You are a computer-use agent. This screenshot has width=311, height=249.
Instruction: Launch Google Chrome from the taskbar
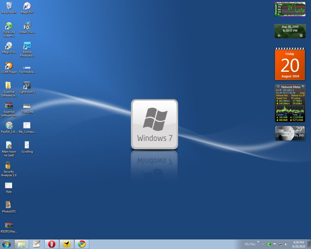click(82, 244)
